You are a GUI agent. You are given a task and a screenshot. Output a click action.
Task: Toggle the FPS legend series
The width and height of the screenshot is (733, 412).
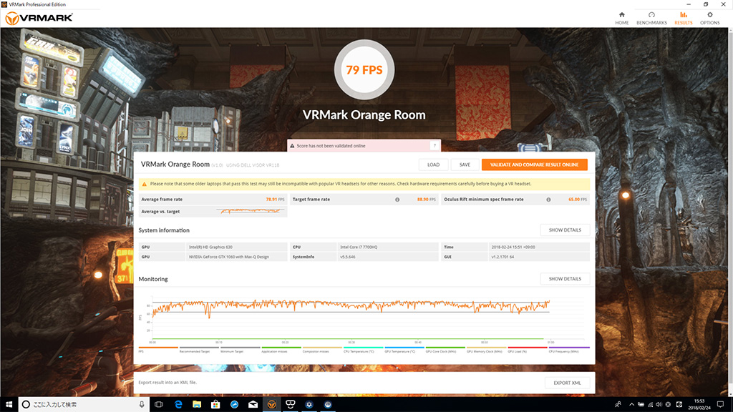point(158,349)
